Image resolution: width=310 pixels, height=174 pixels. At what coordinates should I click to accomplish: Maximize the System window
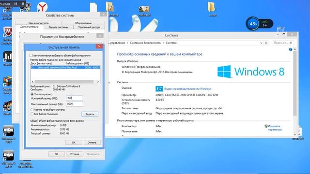[x=284, y=34]
